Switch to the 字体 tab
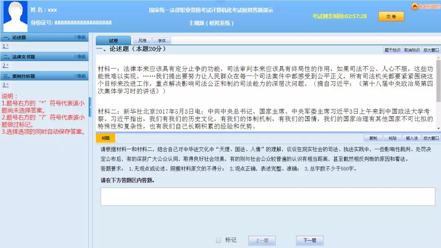Viewport: 441px width, 248px height. tap(162, 40)
